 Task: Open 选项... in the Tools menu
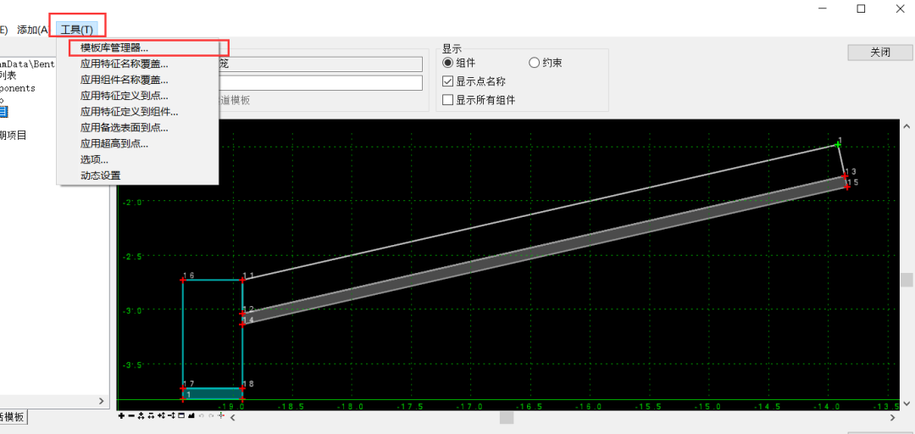pyautogui.click(x=94, y=159)
